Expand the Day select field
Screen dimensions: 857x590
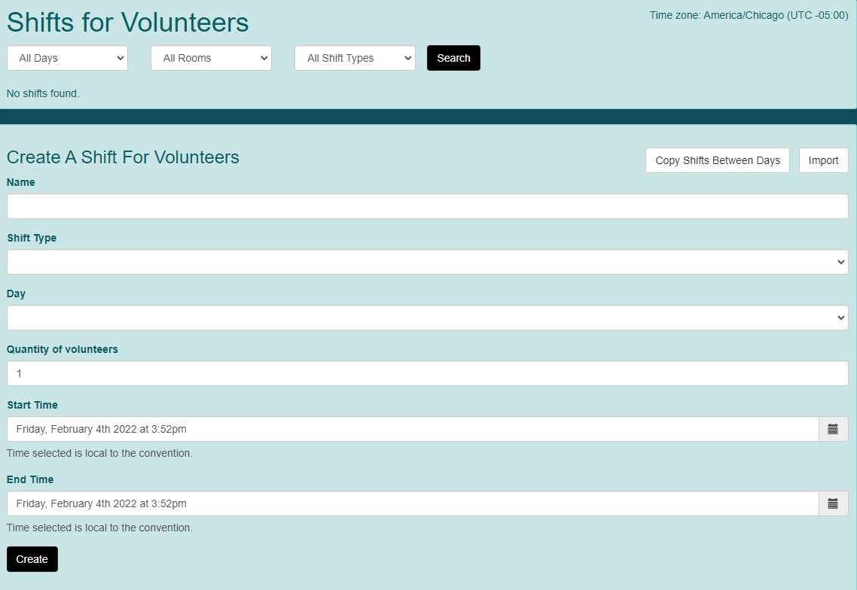428,318
